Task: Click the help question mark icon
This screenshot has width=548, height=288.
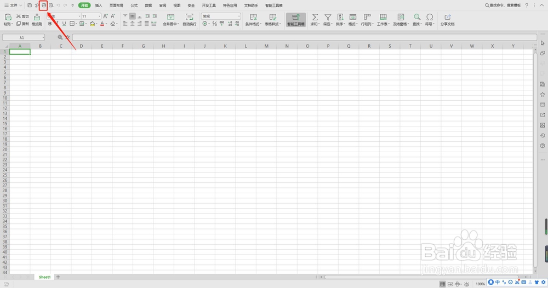Action: pos(527,5)
